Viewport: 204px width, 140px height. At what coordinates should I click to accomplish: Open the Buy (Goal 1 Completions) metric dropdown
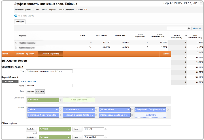tap(164, 110)
